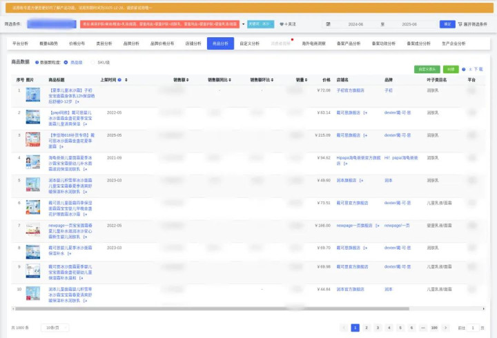Viewport: 497px width, 338px height.
Task: Expand filter conditions with funnel icon
Action: [460, 24]
